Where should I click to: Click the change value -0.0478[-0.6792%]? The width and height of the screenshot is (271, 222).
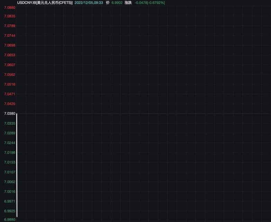(x=150, y=3)
